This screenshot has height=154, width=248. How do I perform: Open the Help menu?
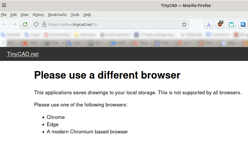point(87,15)
